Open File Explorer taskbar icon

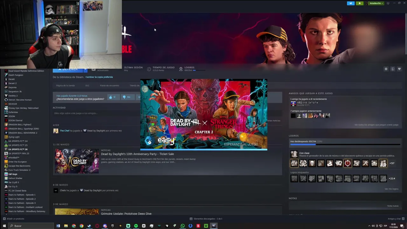(66, 226)
